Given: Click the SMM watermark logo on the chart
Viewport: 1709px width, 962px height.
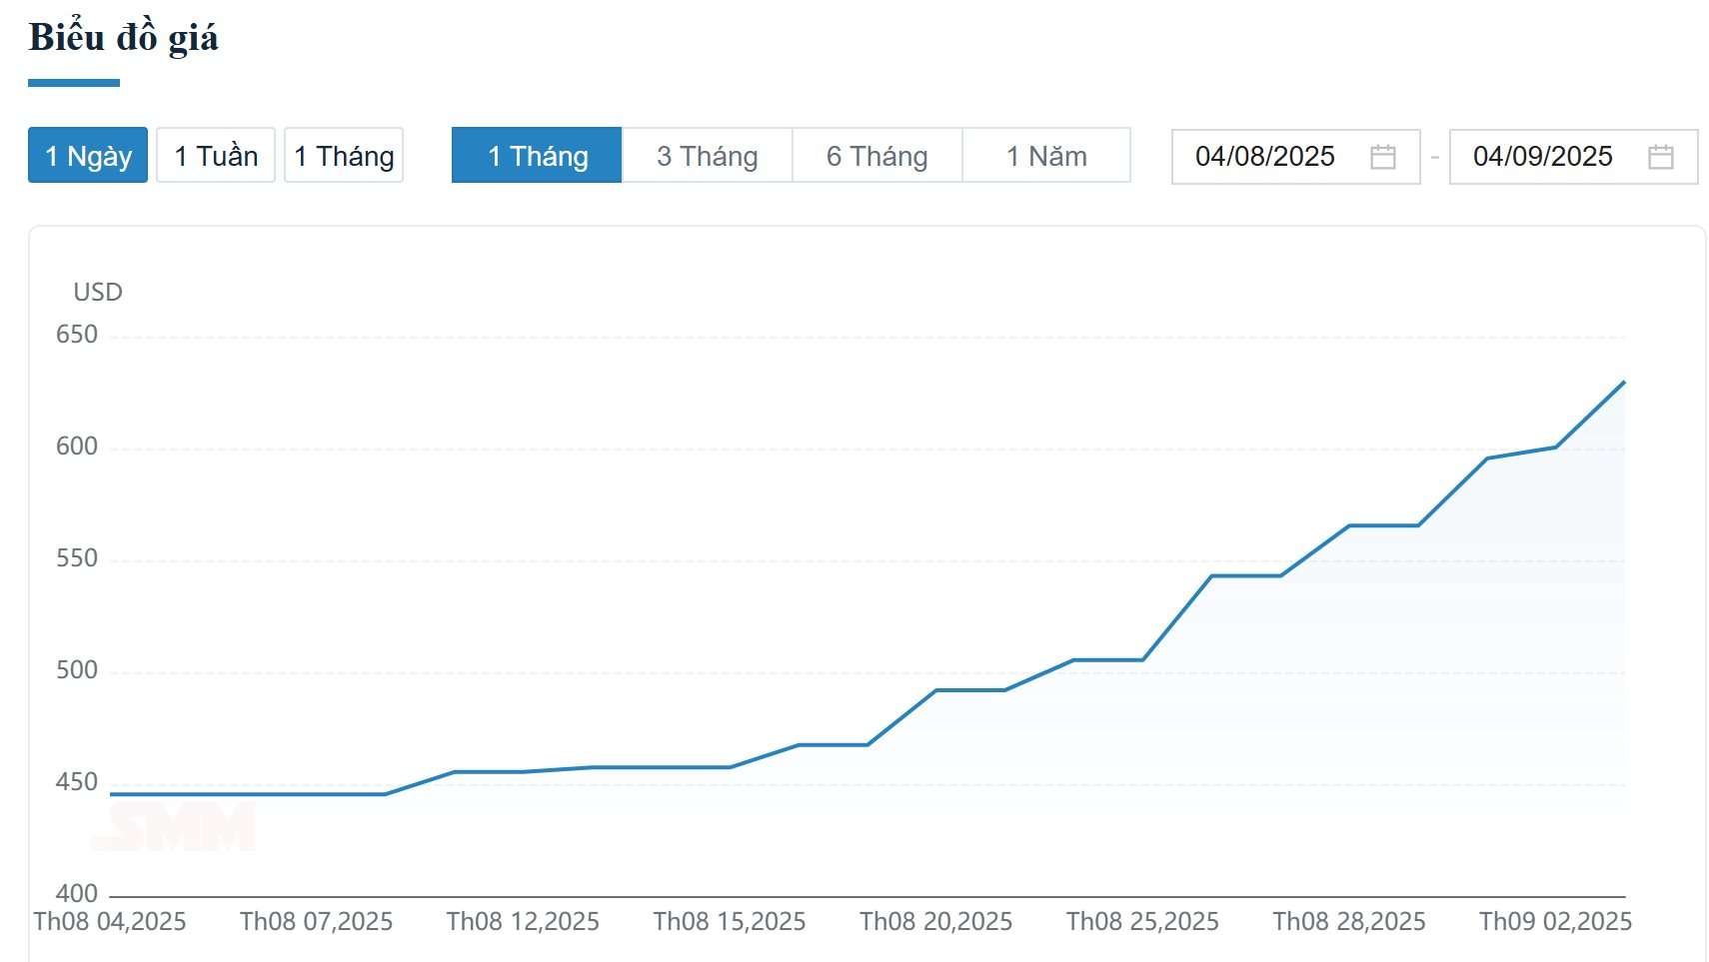Looking at the screenshot, I should click(x=174, y=827).
